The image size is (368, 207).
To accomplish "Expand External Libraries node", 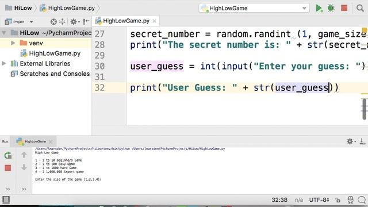I will 4,63.
